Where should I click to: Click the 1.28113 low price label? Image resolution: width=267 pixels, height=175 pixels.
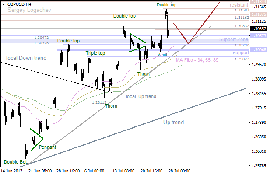[98, 102]
